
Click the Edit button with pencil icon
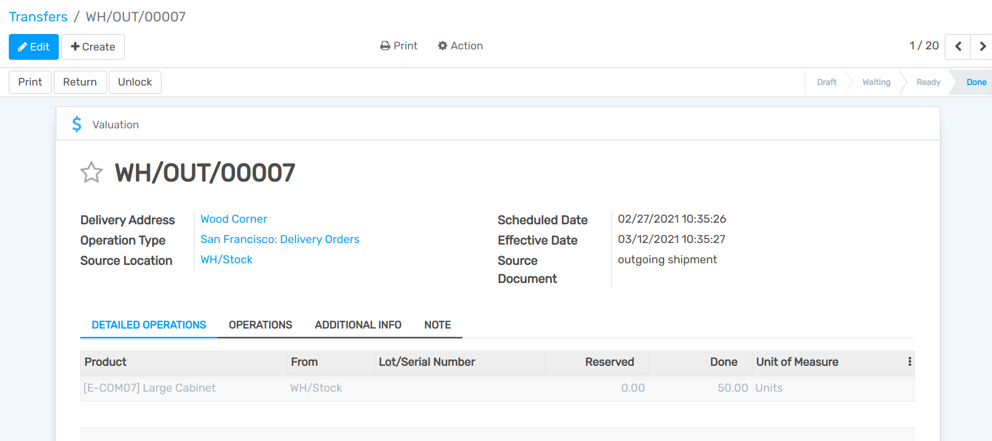pyautogui.click(x=34, y=47)
